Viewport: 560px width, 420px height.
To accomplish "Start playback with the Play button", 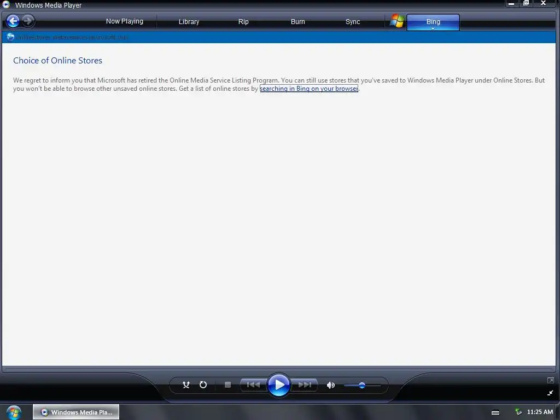I will pos(278,384).
